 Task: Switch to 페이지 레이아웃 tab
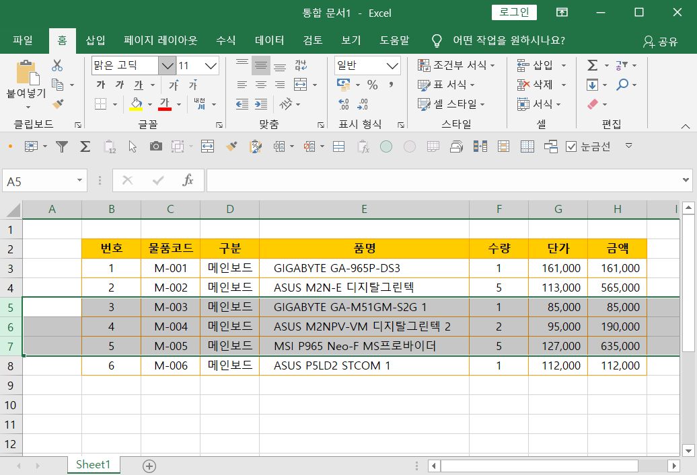pos(161,40)
